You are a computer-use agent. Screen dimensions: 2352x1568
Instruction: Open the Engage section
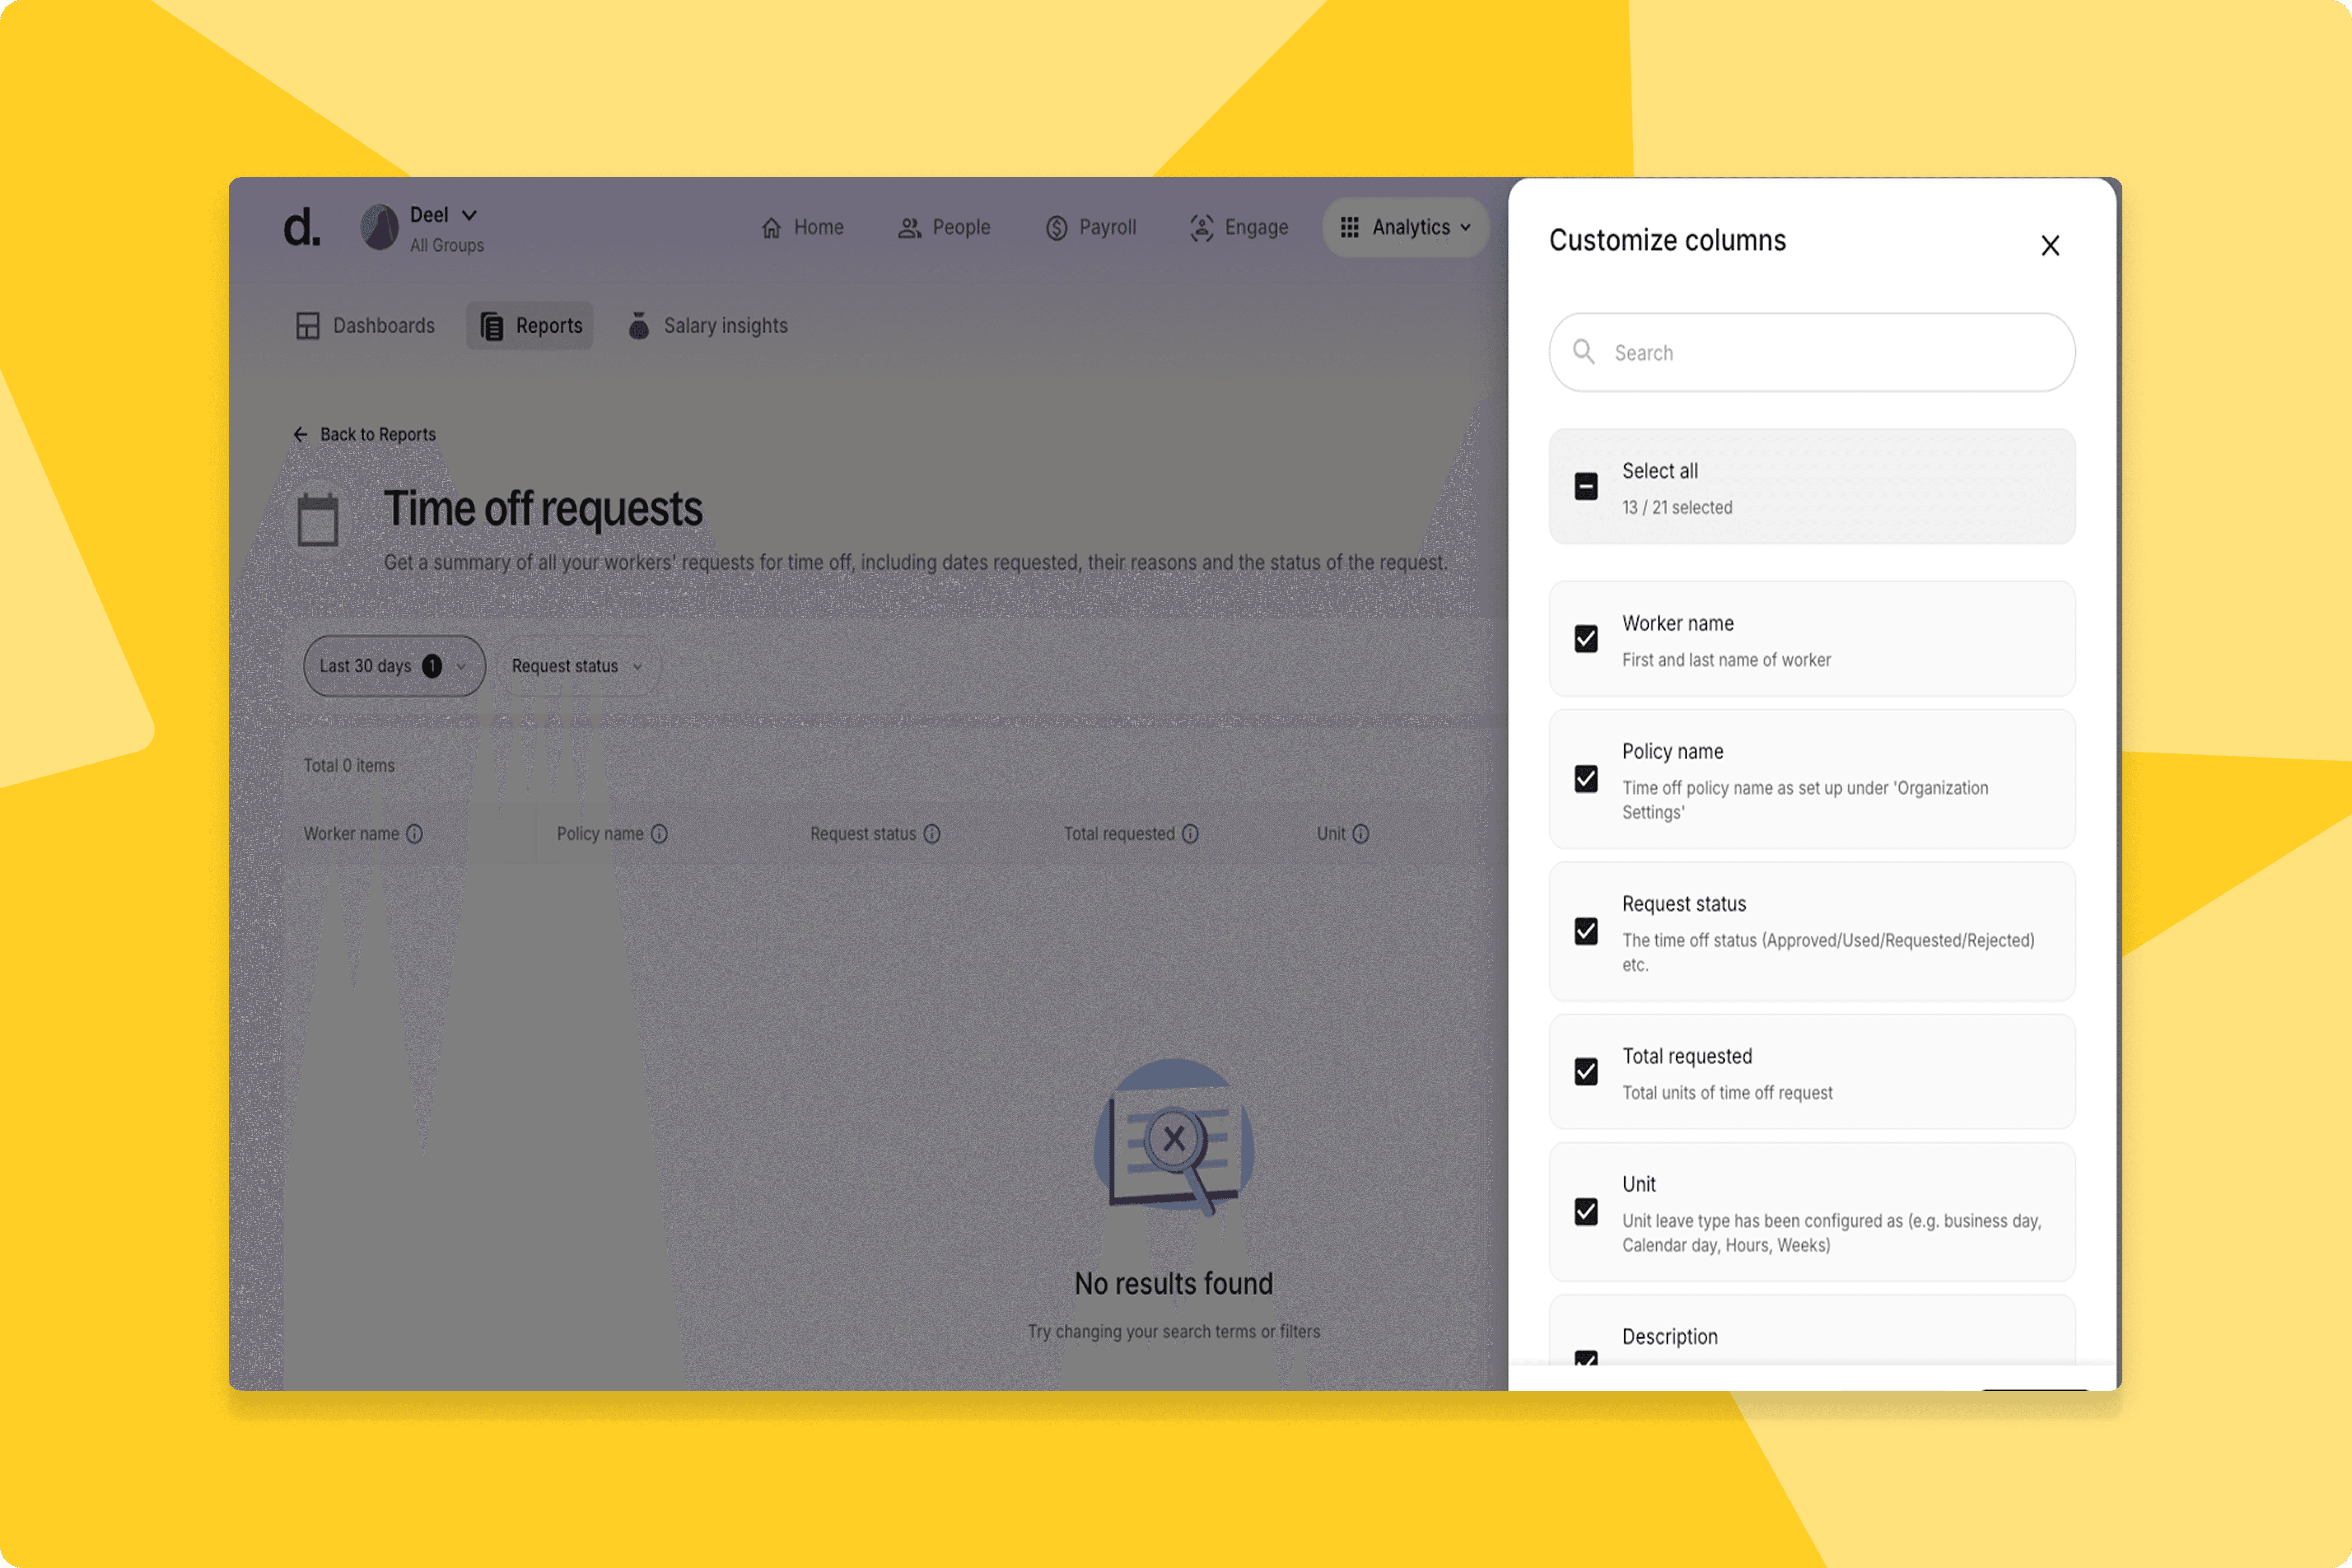pos(1239,228)
